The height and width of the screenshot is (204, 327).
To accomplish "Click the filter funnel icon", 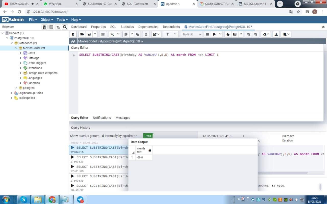I will point(168,34).
